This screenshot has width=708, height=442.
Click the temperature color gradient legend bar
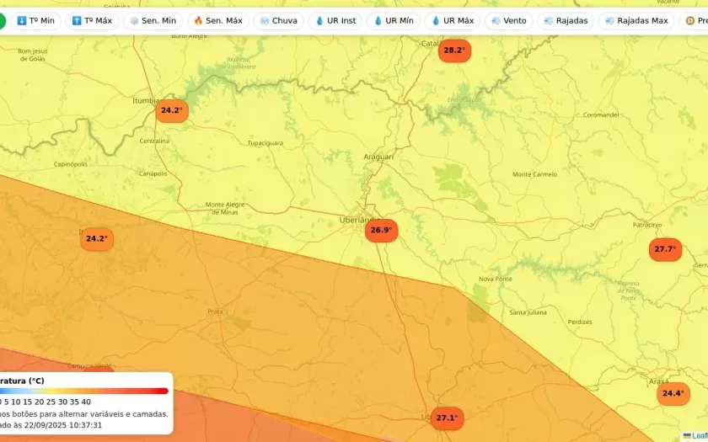tap(84, 391)
